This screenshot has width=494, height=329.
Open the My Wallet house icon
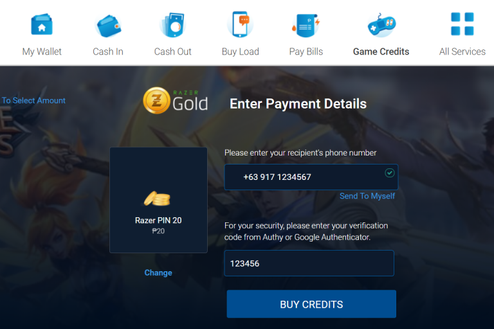coord(42,24)
